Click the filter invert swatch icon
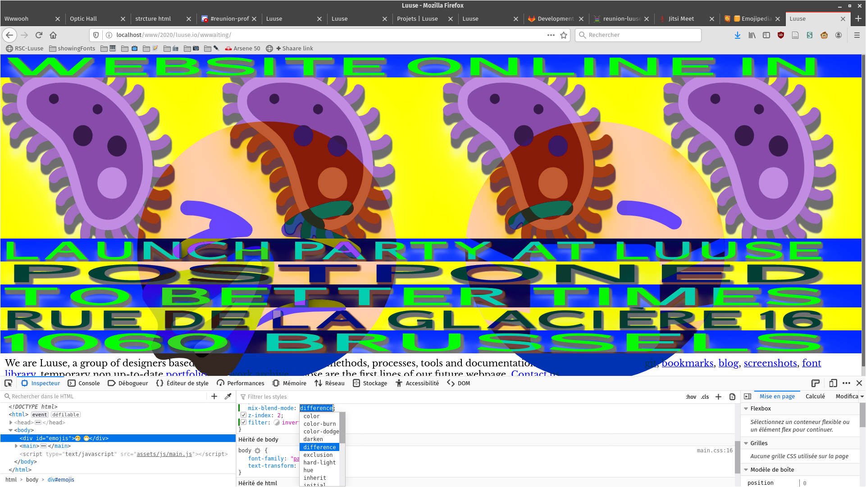Screen dimensions: 866x487 [277, 422]
